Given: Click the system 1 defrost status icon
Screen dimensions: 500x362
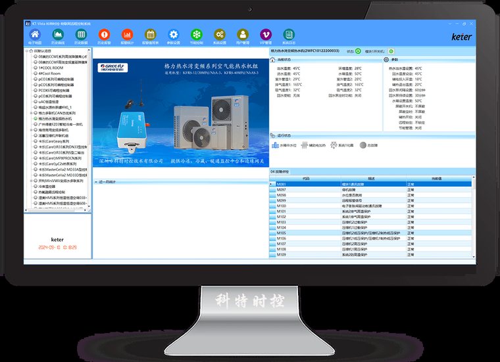Looking at the screenshot, I should pyautogui.click(x=334, y=145).
